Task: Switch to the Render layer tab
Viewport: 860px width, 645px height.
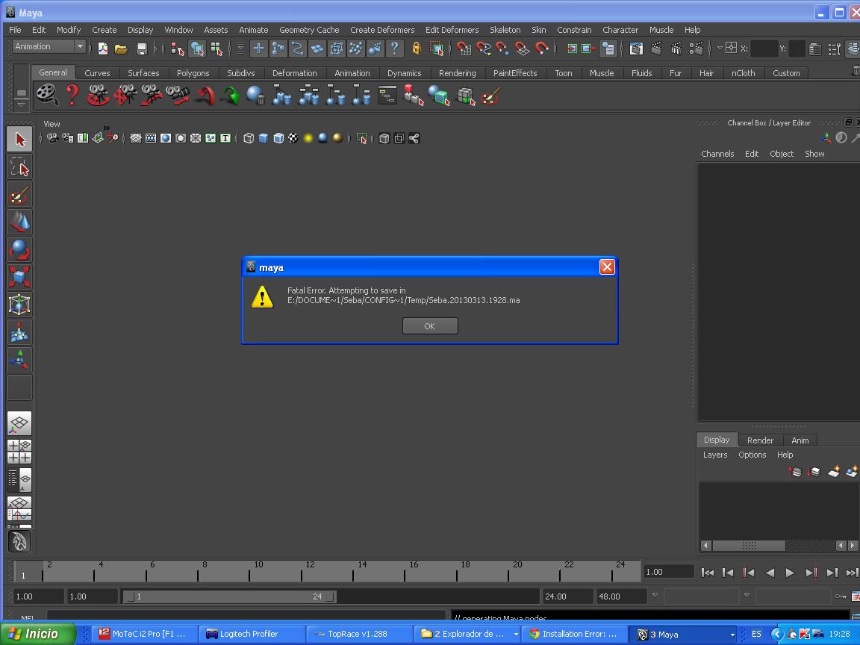Action: click(760, 440)
